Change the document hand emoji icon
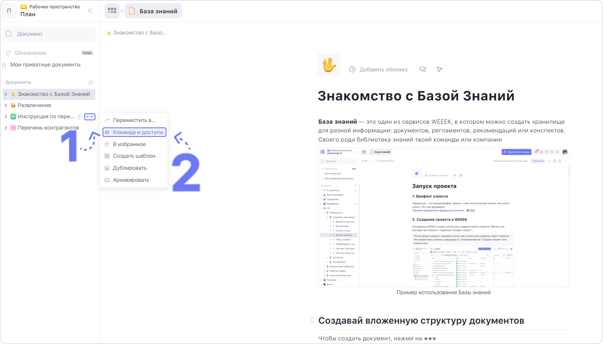 [329, 65]
